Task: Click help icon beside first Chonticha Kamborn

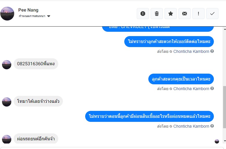Action: click(212, 51)
